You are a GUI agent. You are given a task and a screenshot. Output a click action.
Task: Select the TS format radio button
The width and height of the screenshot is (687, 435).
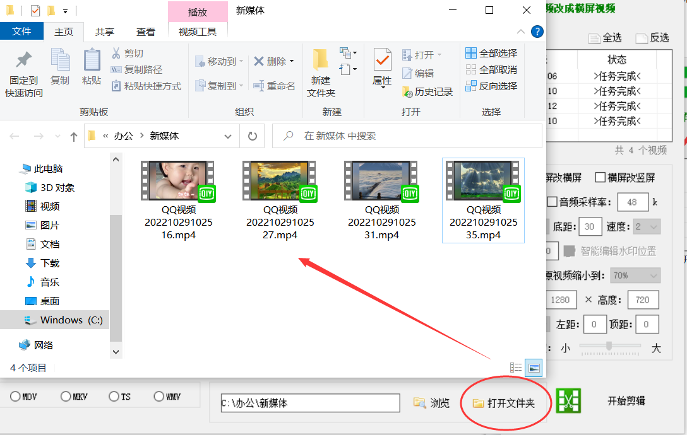[114, 397]
